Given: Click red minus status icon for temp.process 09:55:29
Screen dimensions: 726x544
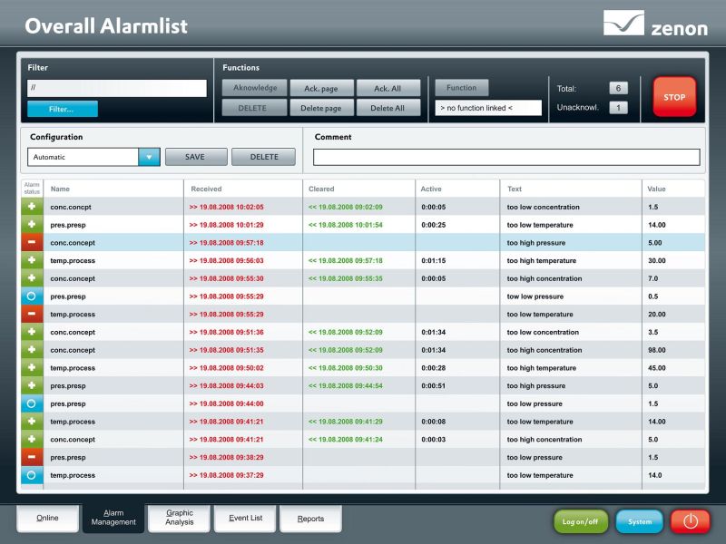Looking at the screenshot, I should (32, 315).
